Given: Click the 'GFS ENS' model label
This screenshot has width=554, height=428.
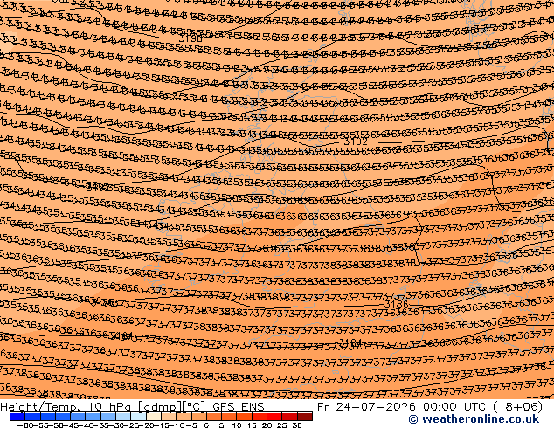Looking at the screenshot, I should [239, 407].
